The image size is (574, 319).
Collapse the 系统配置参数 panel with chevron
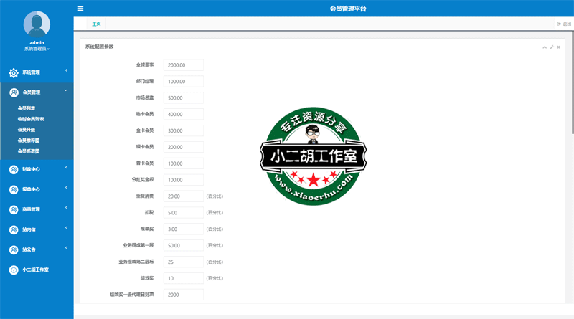pos(544,47)
